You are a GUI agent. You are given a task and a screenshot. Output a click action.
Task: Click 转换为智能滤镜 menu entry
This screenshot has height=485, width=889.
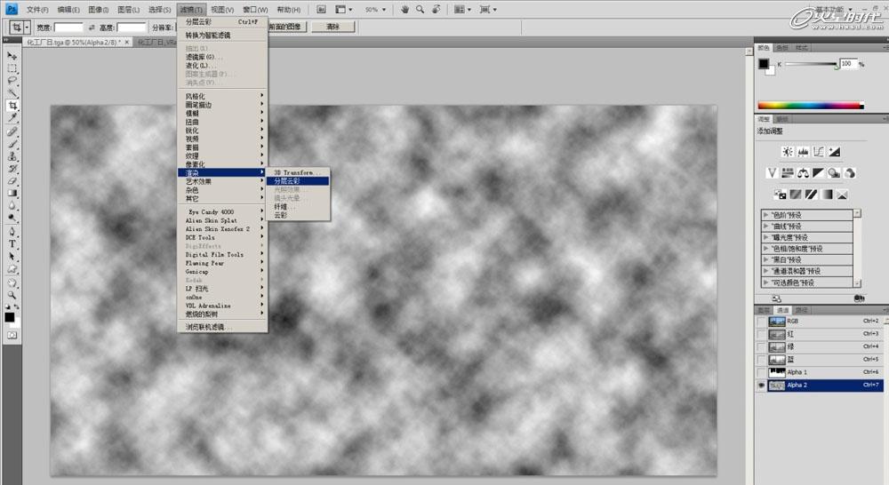pos(222,36)
